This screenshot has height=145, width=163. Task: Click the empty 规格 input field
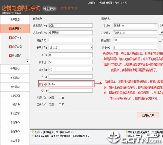[70, 77]
